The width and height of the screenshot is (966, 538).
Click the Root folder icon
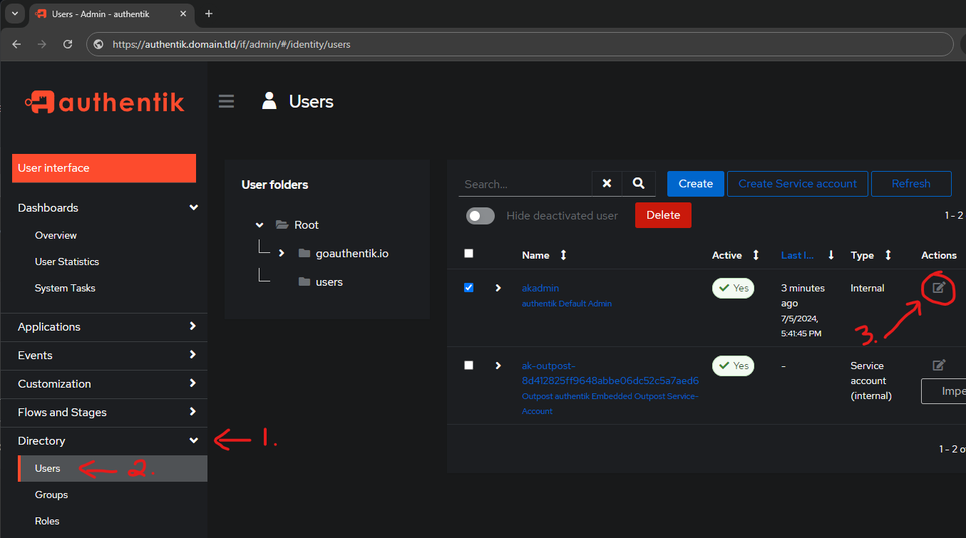[282, 224]
